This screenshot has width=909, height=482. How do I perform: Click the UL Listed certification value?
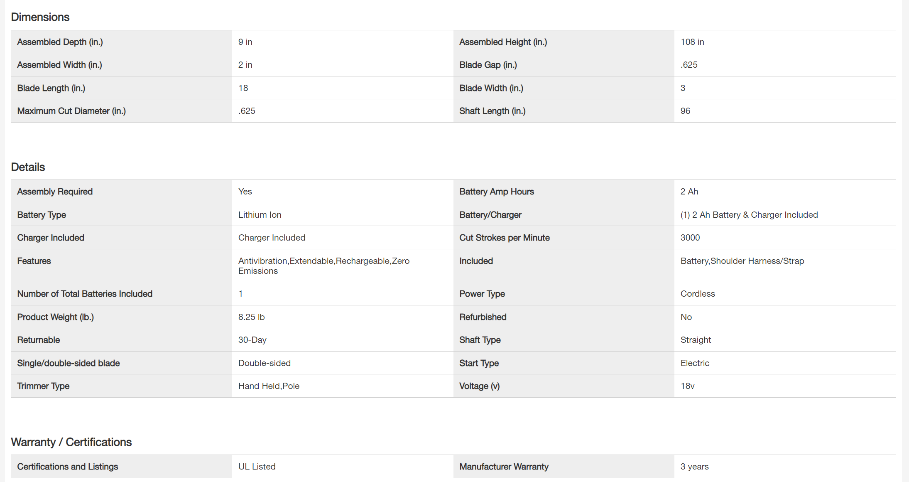[x=257, y=467]
